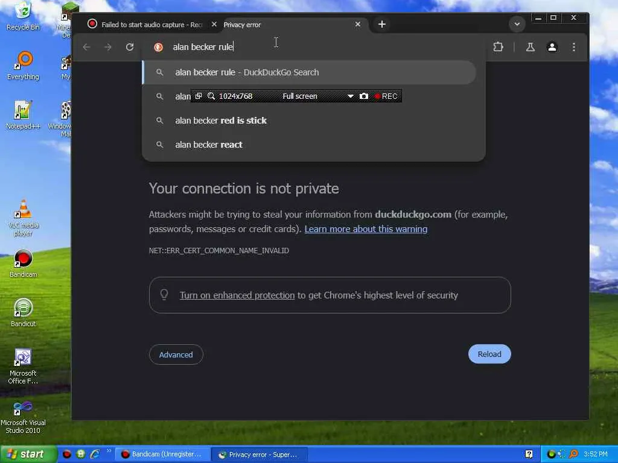Viewport: 618px width, 463px height.
Task: Open the Windows start button
Action: pos(27,454)
